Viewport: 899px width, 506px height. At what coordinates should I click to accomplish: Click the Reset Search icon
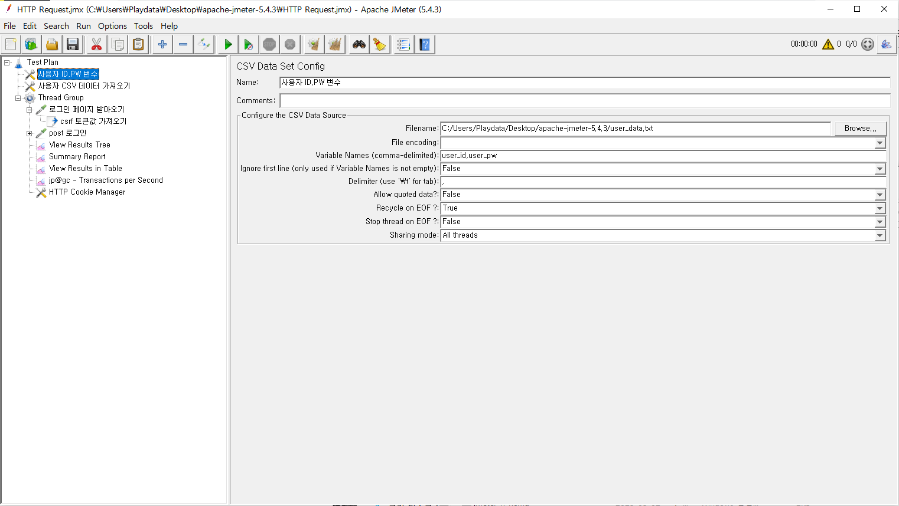point(380,44)
